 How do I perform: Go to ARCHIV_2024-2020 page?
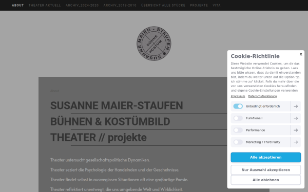click(82, 5)
